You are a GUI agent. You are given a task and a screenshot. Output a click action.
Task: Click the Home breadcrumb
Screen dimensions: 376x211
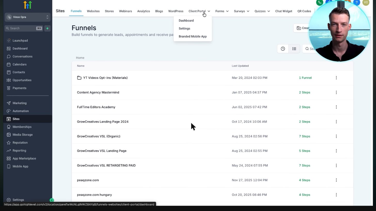click(80, 58)
